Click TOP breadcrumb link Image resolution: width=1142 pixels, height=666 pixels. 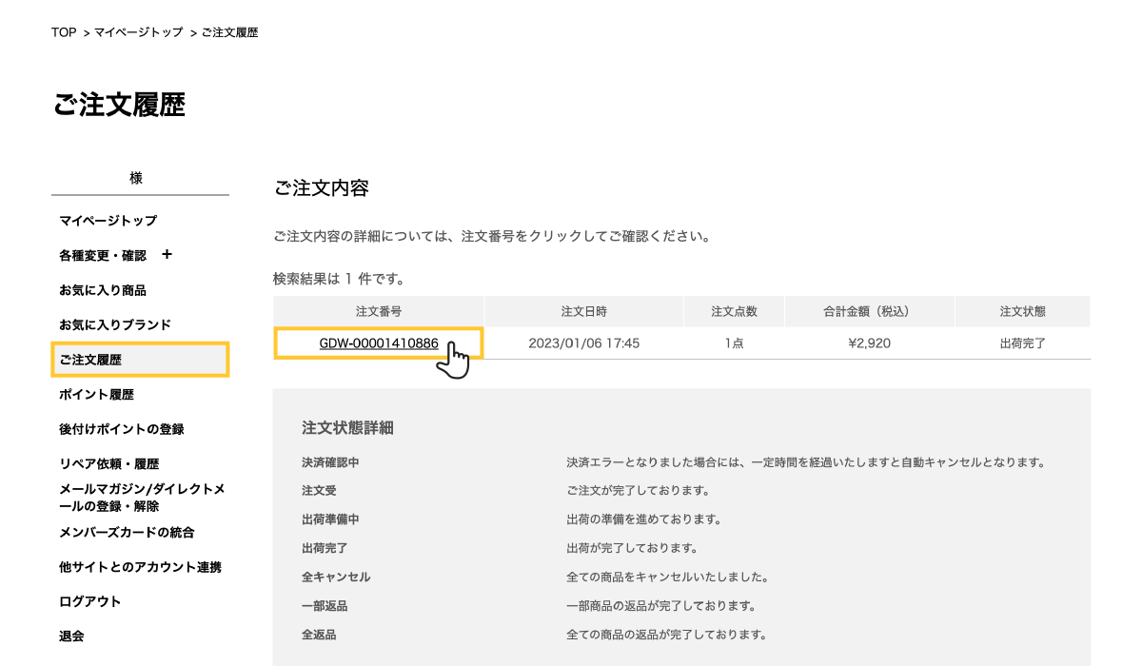[64, 32]
